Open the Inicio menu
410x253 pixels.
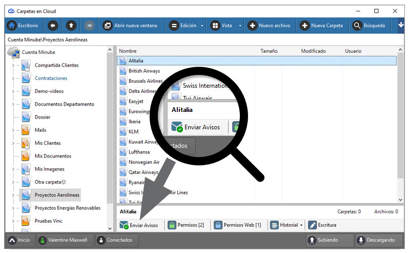[x=19, y=240]
